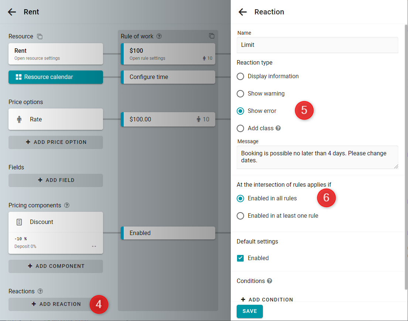
Task: Click the Name input field containing Limit
Action: pyautogui.click(x=317, y=45)
